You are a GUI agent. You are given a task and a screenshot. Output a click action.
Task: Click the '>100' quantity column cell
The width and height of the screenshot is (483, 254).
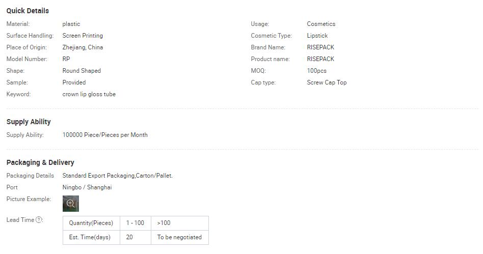click(179, 223)
